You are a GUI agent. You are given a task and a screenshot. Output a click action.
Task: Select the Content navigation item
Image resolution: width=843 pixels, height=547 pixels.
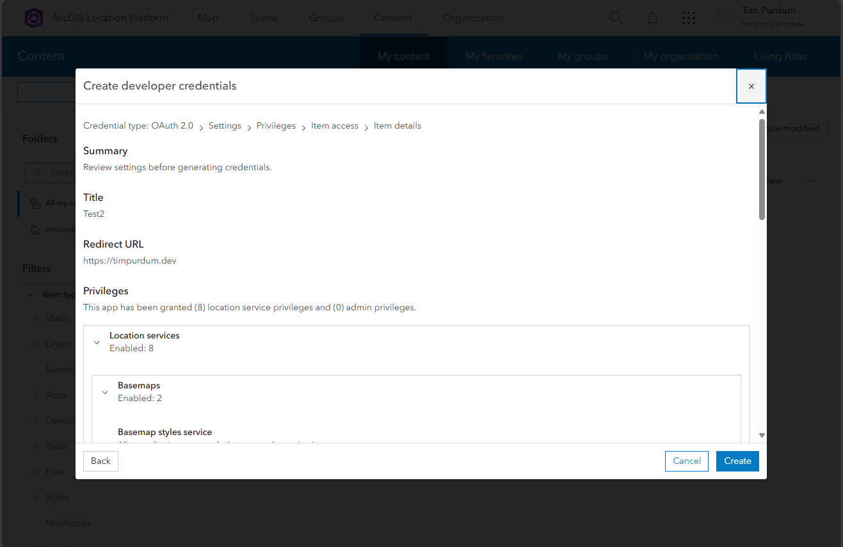pos(393,18)
